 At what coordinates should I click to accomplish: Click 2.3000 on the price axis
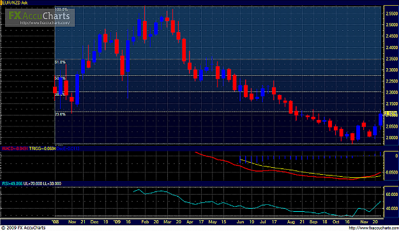pyautogui.click(x=391, y=70)
